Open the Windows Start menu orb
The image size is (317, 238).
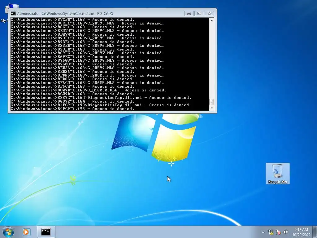tap(8, 232)
